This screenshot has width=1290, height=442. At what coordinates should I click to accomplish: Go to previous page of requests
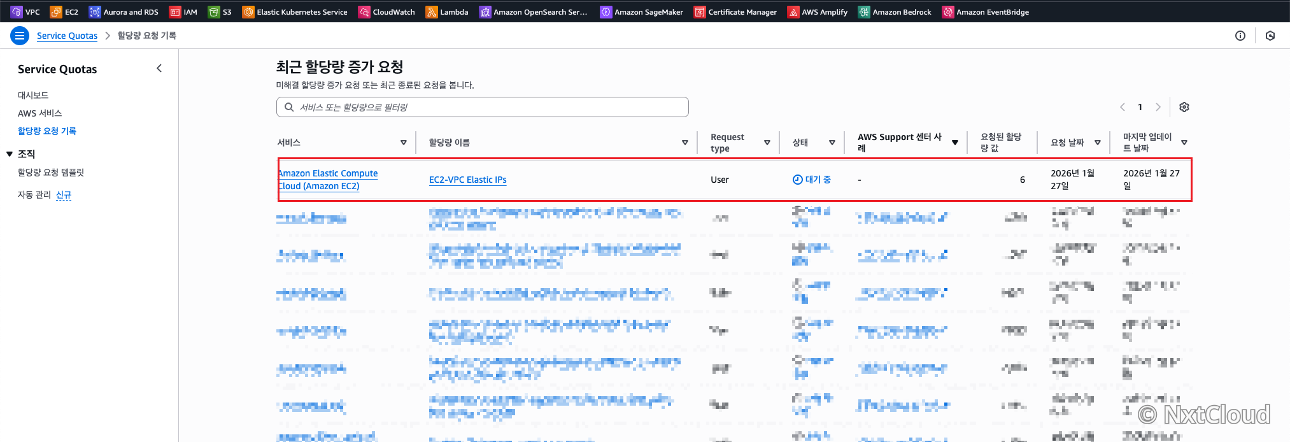[1123, 107]
